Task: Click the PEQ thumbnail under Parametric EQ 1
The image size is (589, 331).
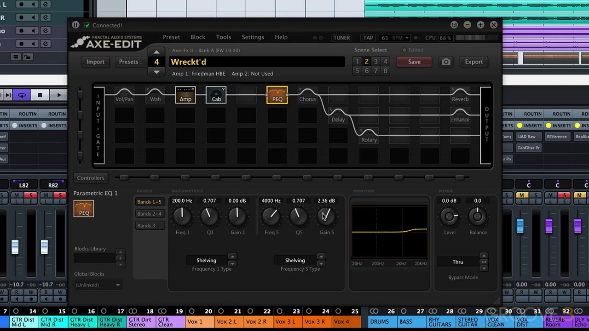Action: [x=84, y=209]
